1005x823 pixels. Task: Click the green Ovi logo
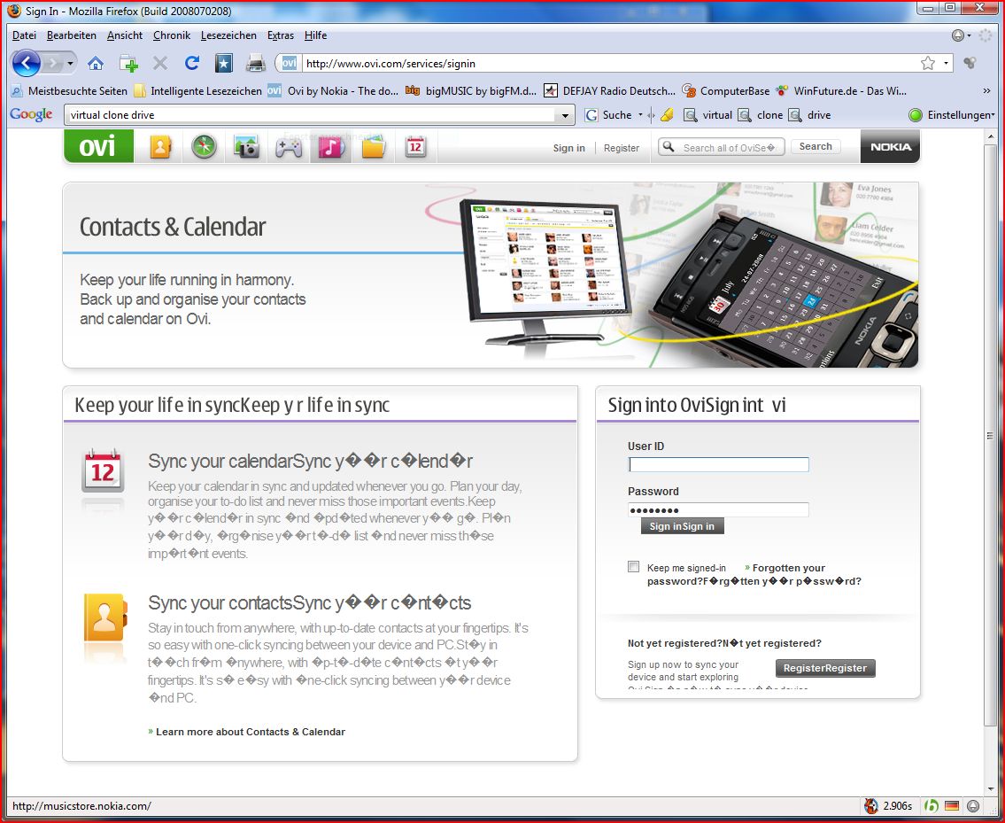(98, 146)
